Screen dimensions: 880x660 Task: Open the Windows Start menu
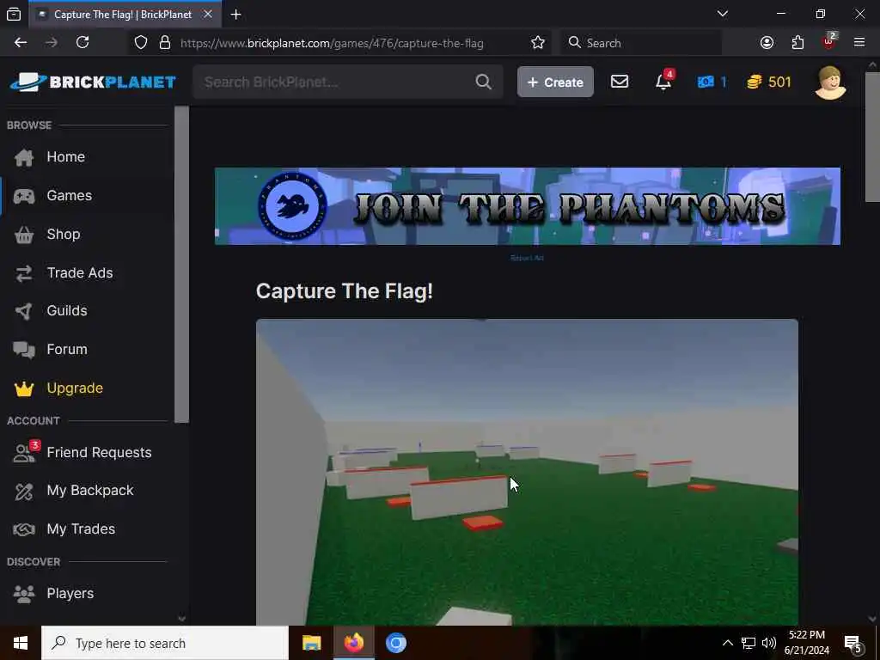tap(21, 643)
